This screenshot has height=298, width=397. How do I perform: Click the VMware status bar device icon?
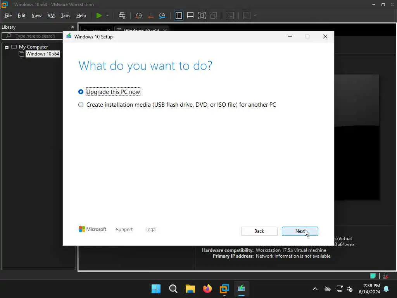386,276
